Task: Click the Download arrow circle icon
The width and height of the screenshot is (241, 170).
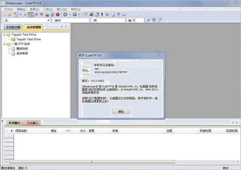Action: click(65, 15)
